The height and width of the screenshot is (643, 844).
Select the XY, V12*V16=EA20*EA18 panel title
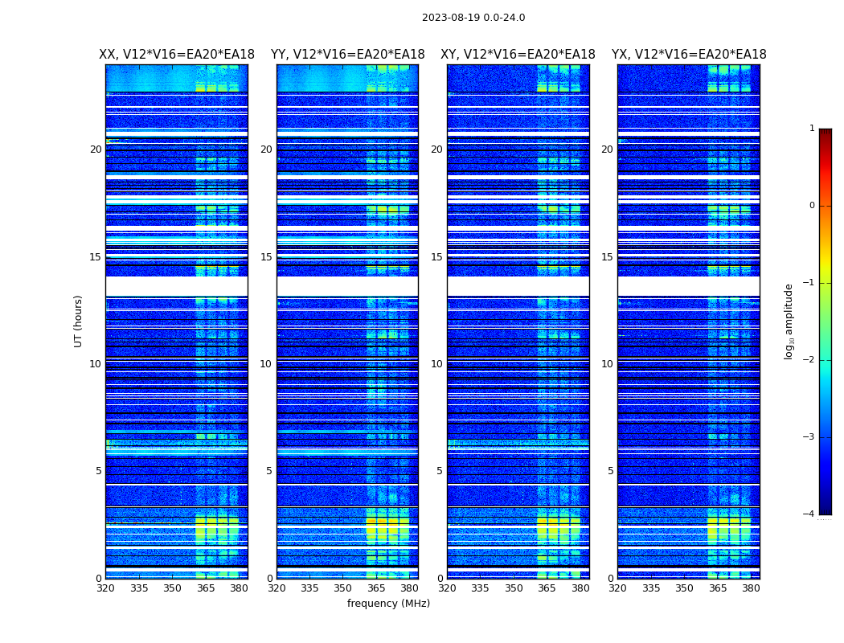[x=518, y=55]
